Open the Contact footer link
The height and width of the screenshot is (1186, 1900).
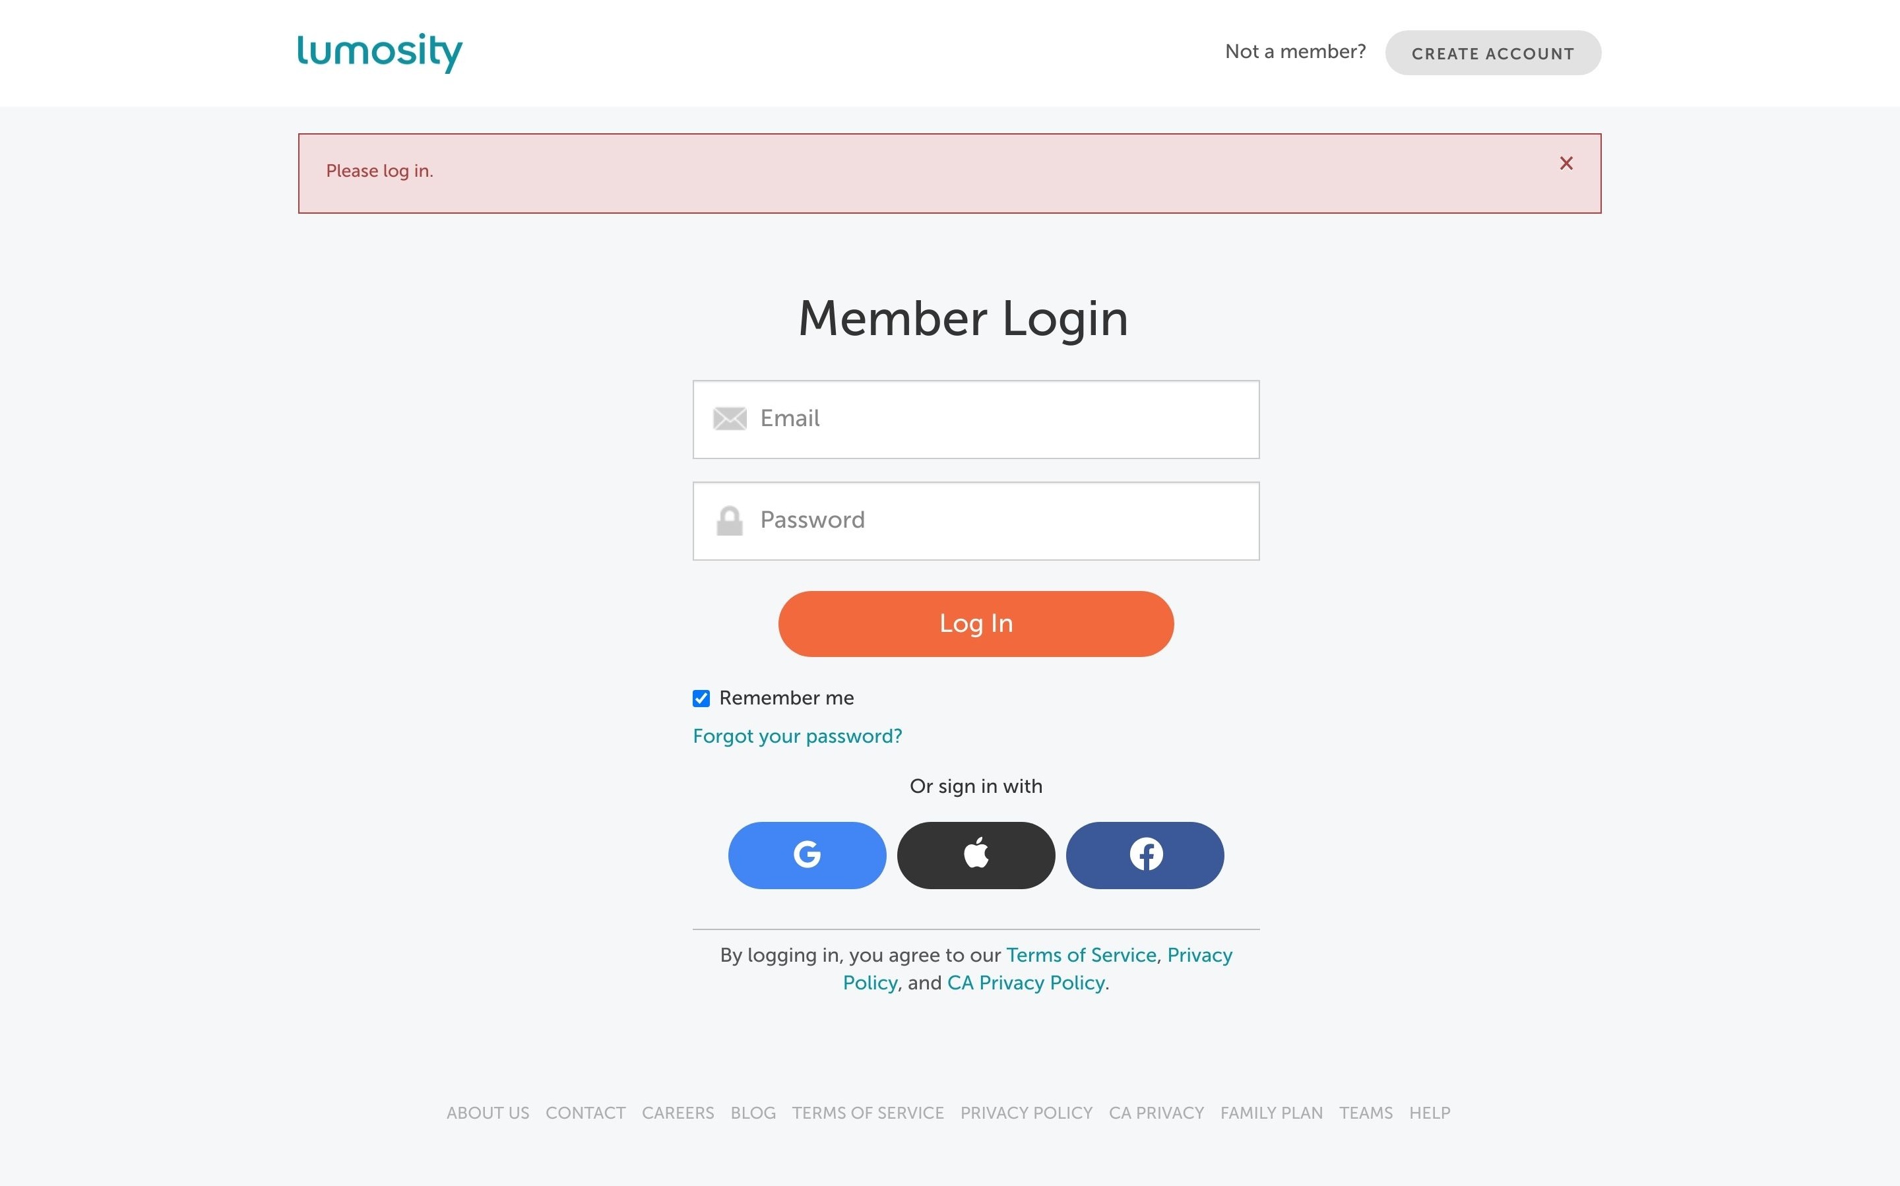pyautogui.click(x=585, y=1113)
